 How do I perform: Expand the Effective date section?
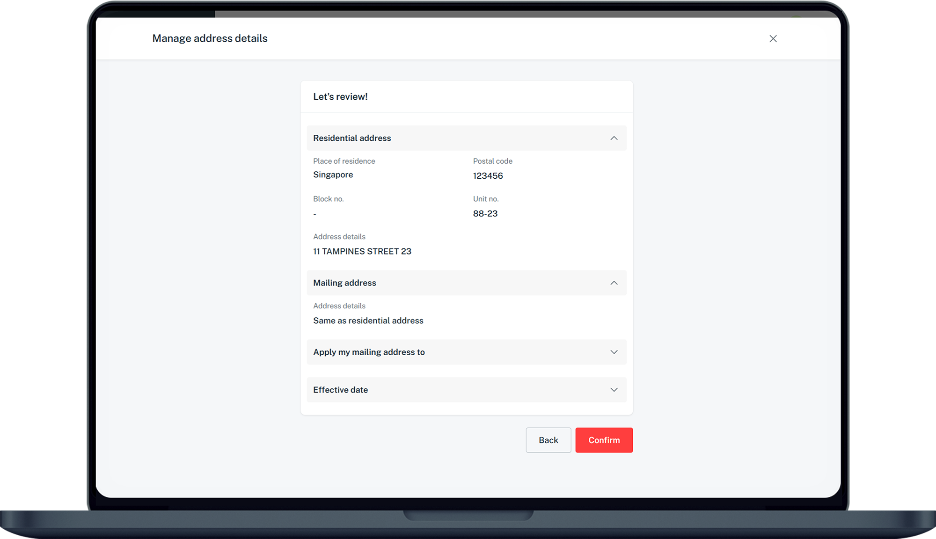[341, 390]
